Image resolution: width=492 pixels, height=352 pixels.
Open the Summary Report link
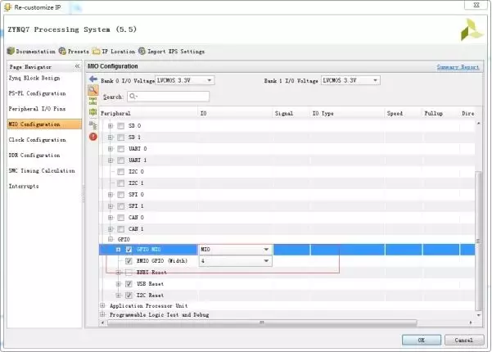click(x=458, y=67)
